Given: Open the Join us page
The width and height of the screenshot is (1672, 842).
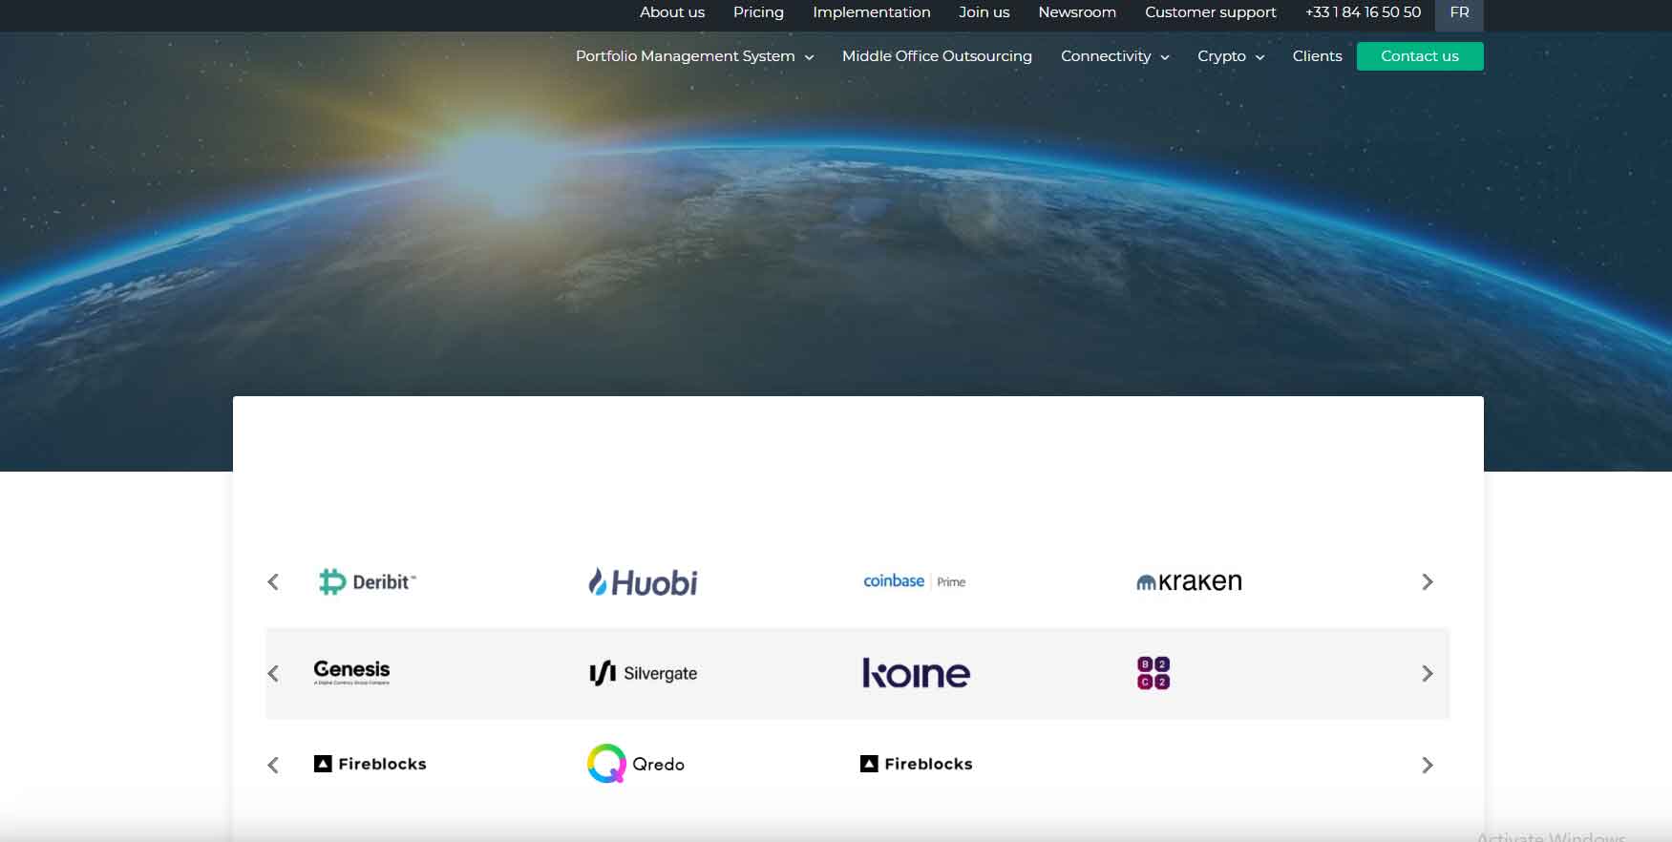Looking at the screenshot, I should (984, 12).
